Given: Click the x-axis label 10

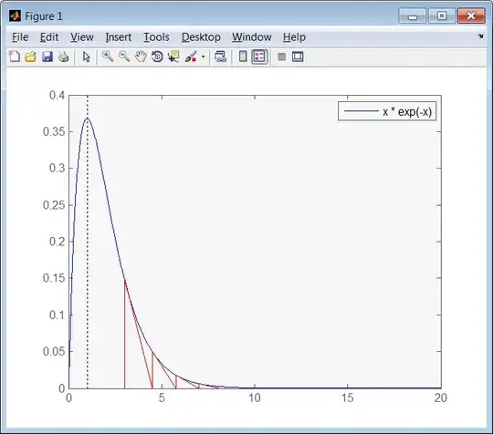Looking at the screenshot, I should pos(255,398).
